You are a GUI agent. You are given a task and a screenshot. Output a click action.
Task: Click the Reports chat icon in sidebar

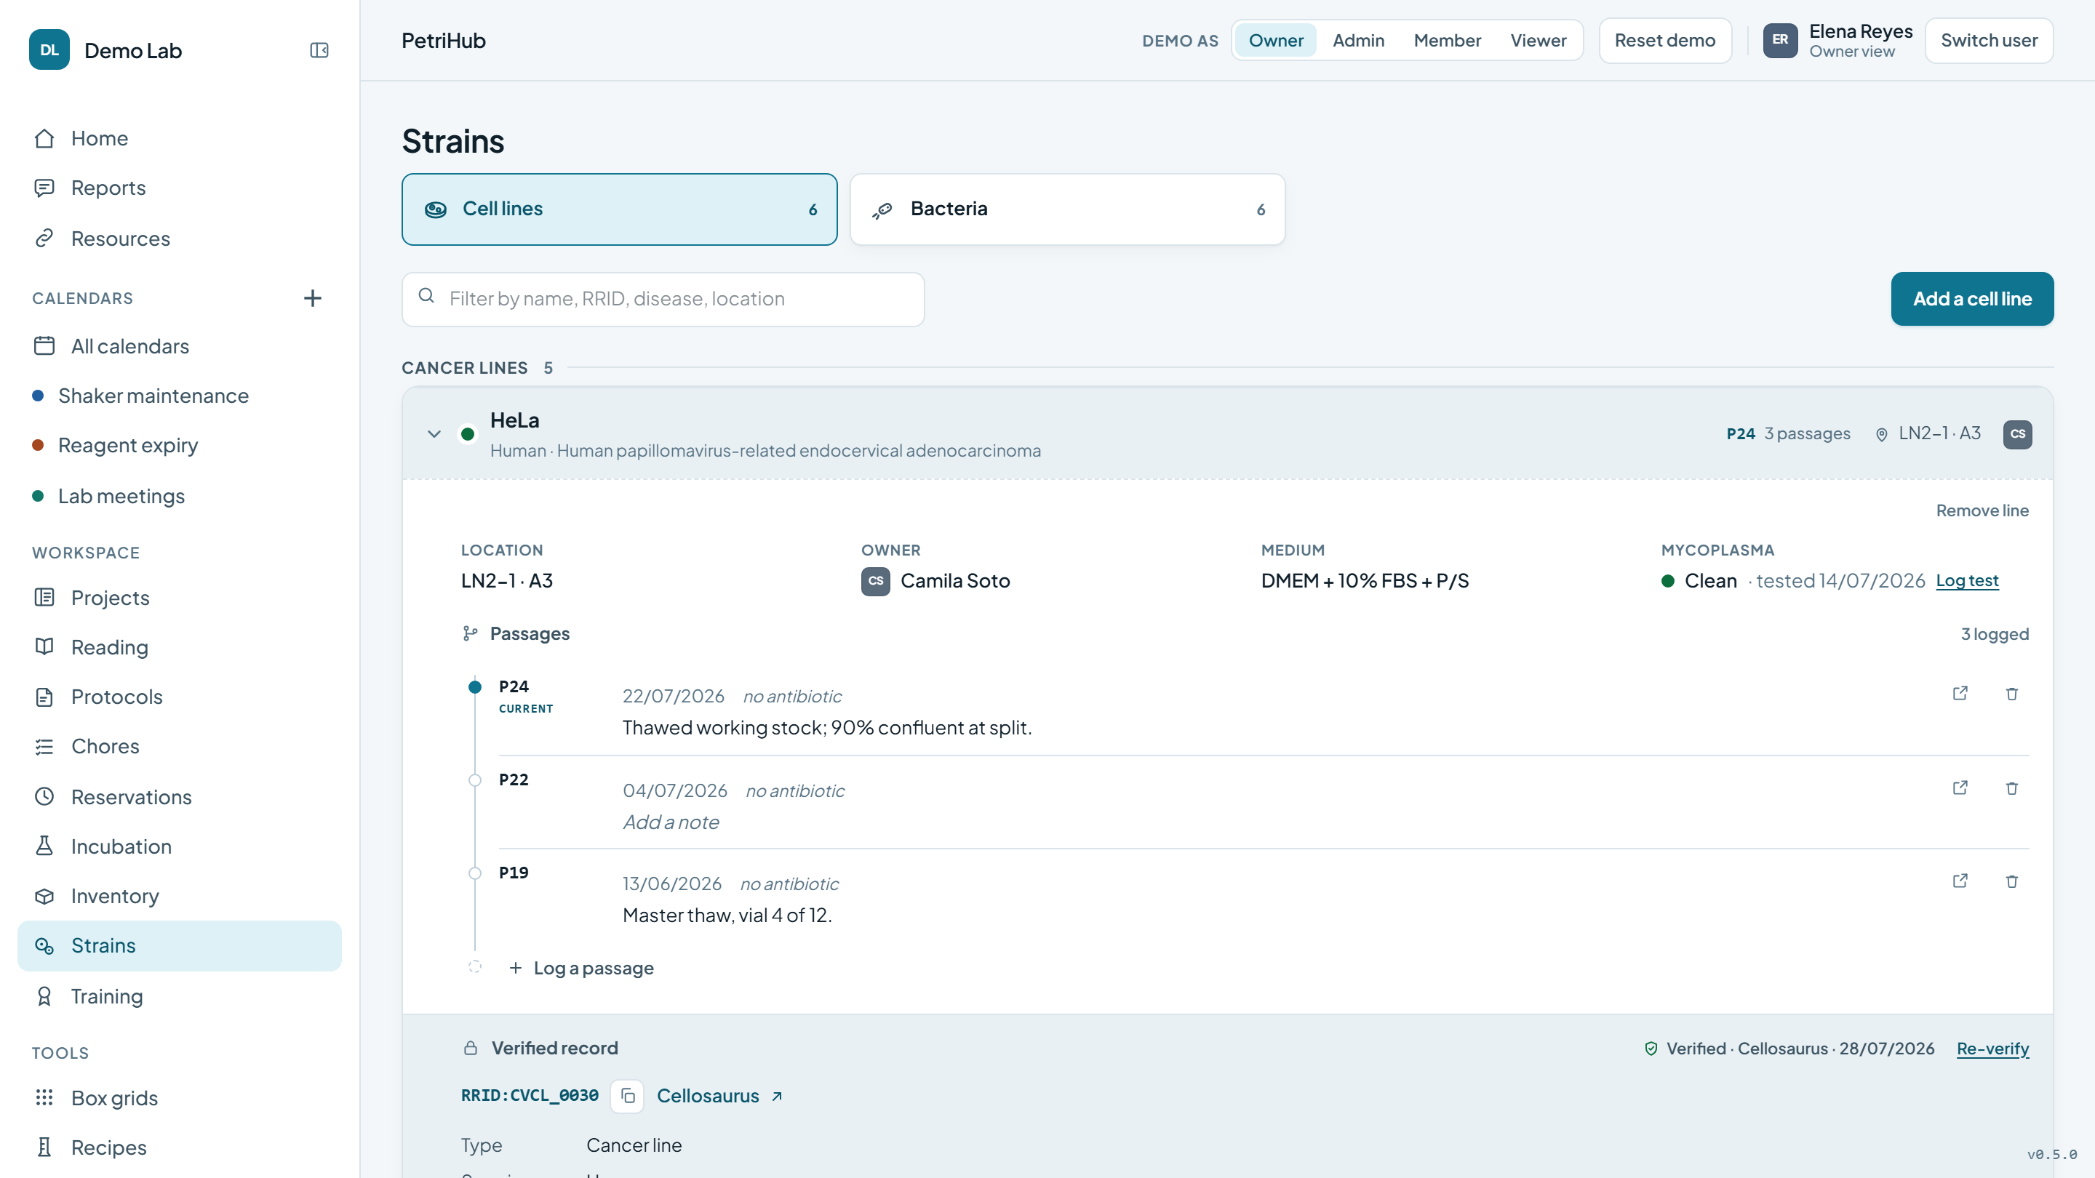44,188
